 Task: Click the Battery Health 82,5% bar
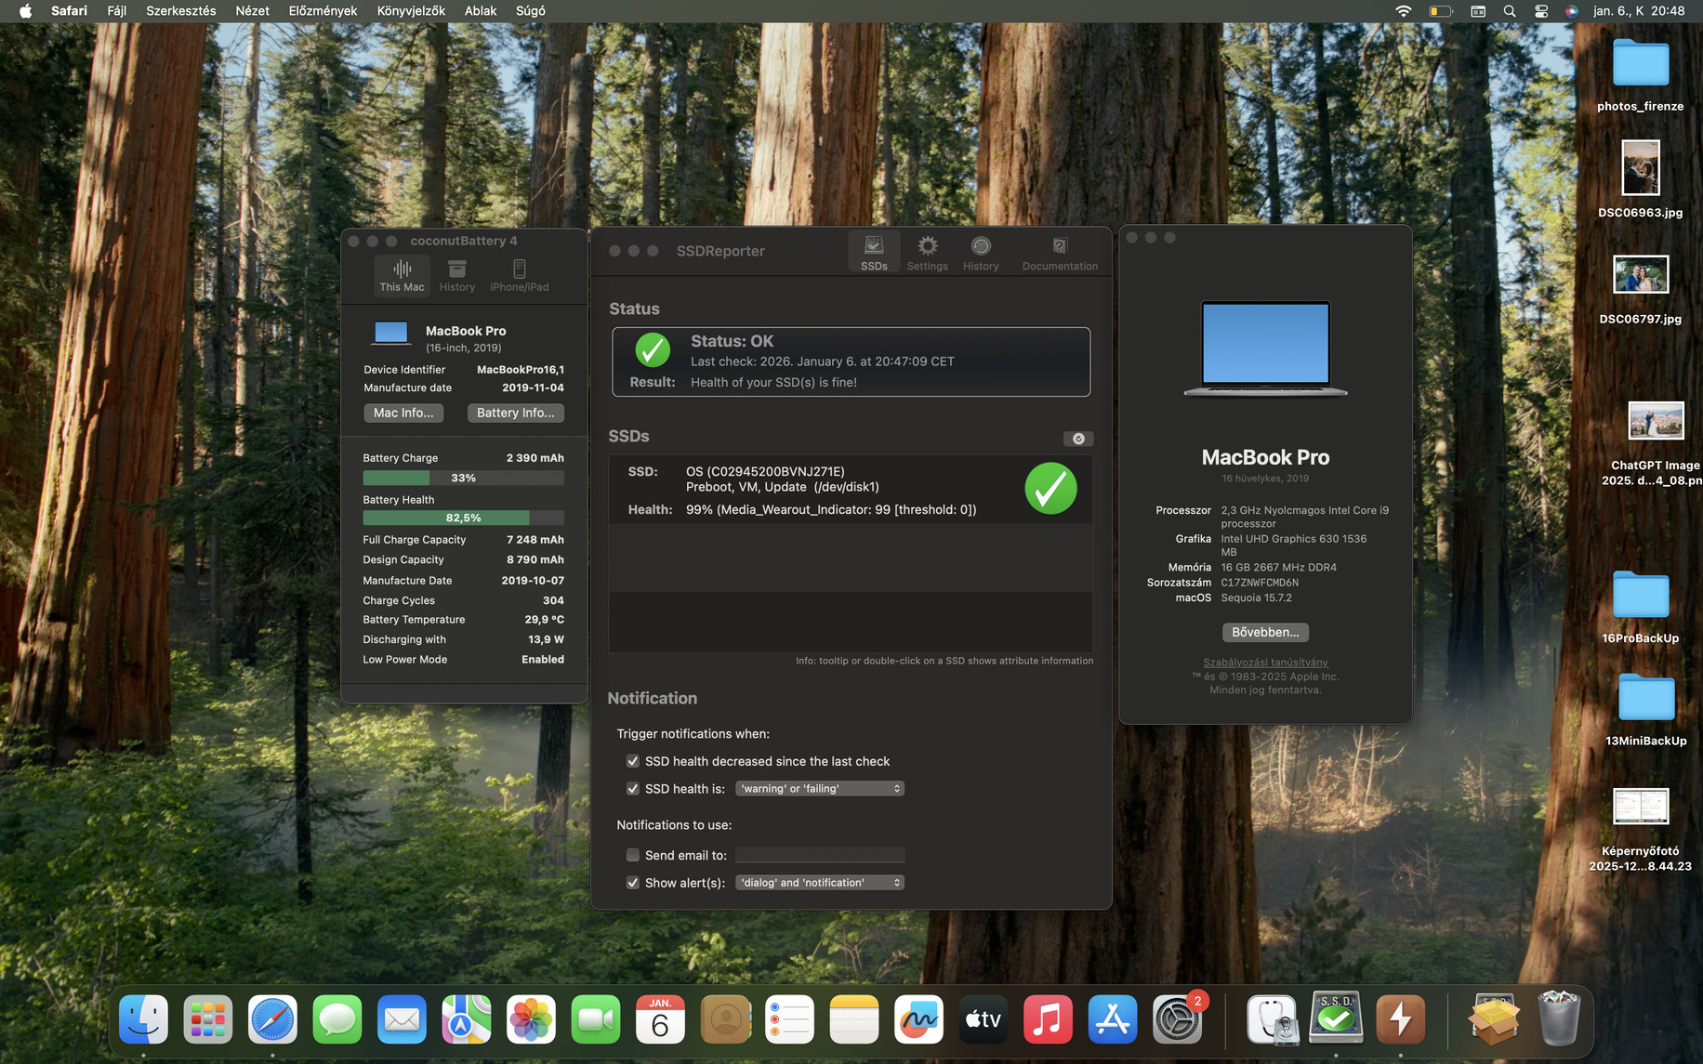pos(463,518)
